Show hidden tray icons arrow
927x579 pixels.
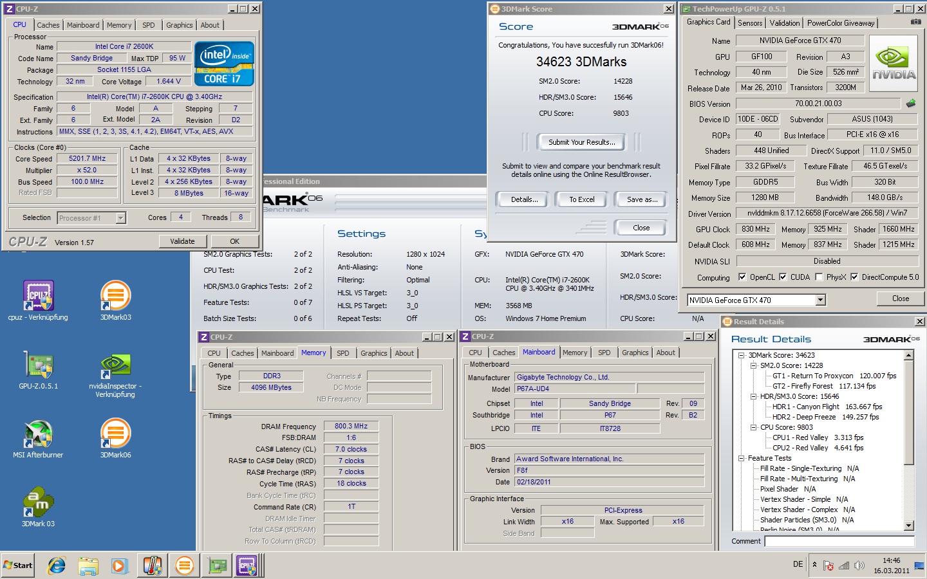click(x=814, y=565)
